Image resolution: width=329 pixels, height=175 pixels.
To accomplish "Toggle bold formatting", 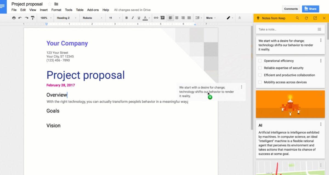I will pyautogui.click(x=126, y=18).
